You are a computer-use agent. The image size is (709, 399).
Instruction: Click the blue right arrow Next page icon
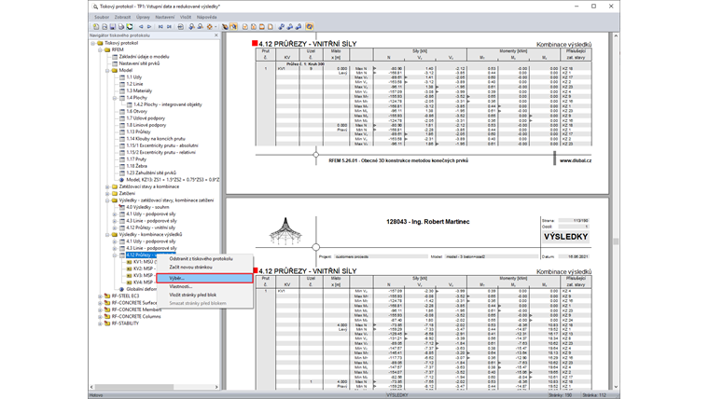[148, 27]
